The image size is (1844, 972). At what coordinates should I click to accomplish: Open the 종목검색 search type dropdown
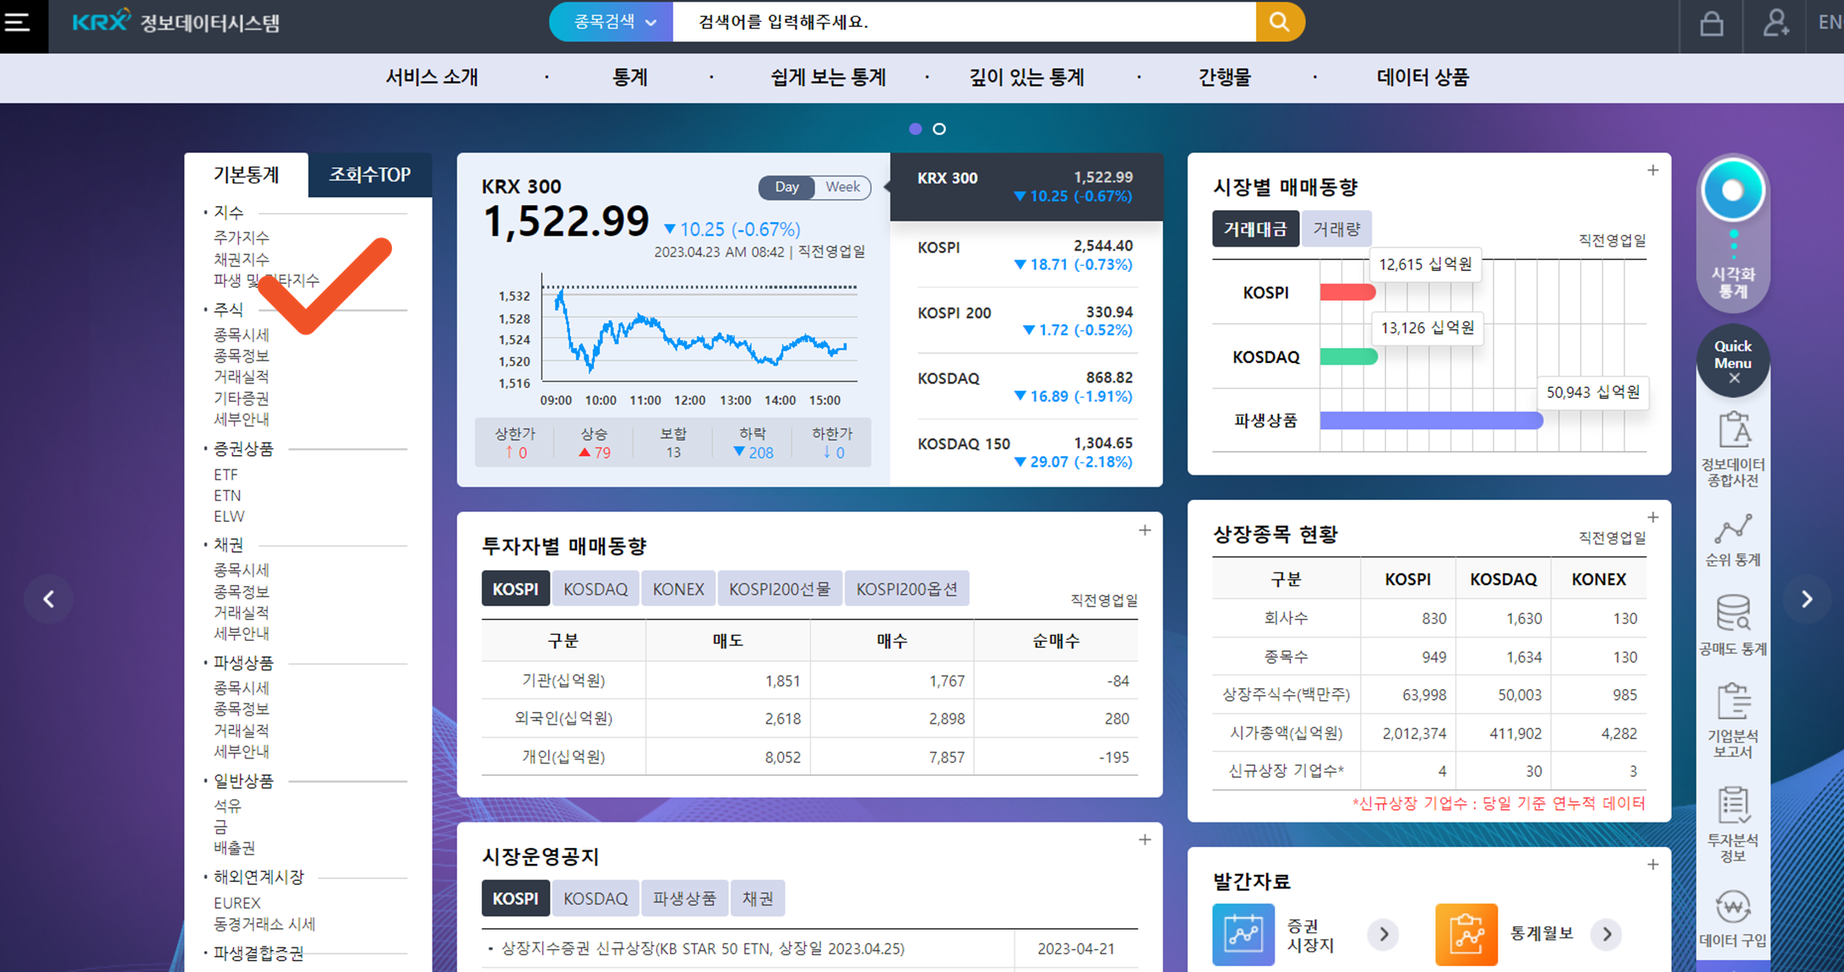[x=612, y=22]
